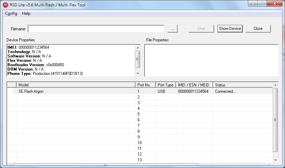
Task: Click the Status column header
Action: [x=243, y=85]
